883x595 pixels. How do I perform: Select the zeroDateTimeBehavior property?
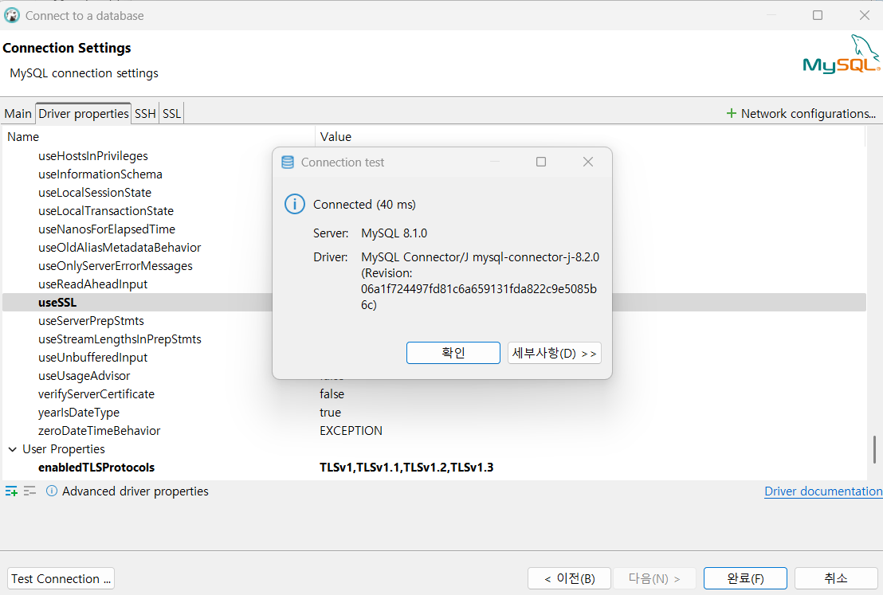click(x=99, y=431)
